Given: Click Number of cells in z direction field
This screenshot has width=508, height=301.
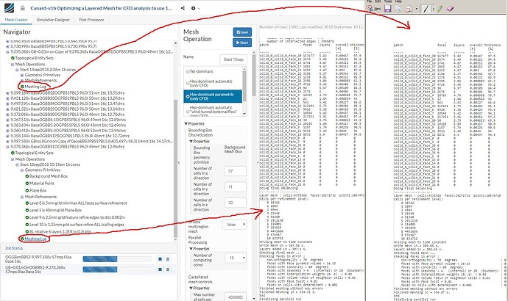Looking at the screenshot, I should click(236, 203).
